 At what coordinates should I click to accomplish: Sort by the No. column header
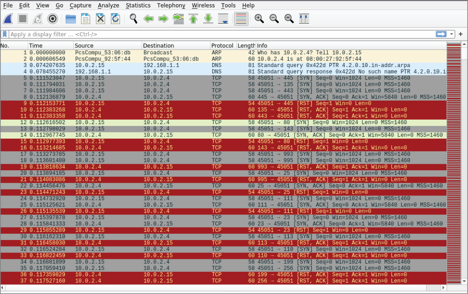[x=14, y=45]
